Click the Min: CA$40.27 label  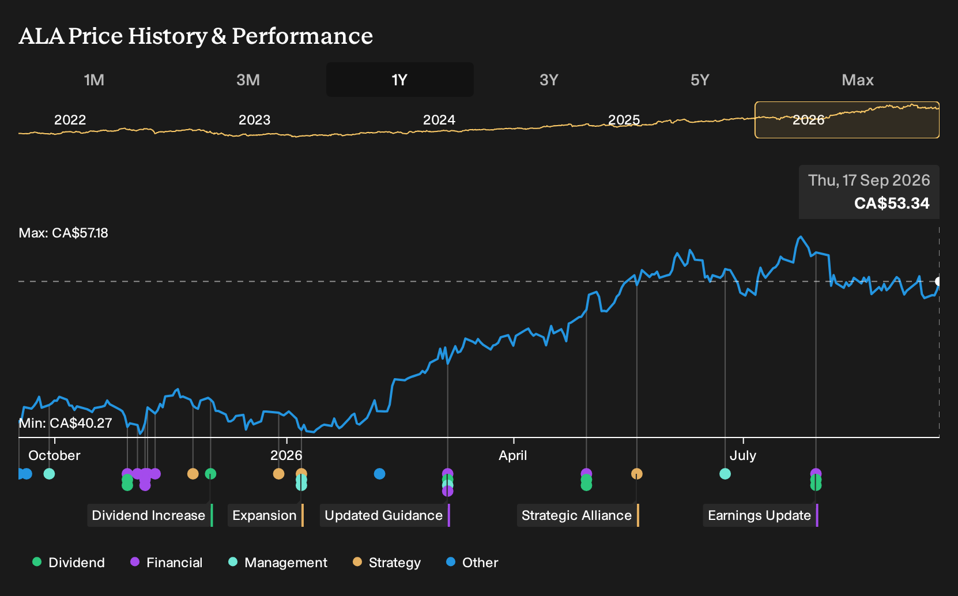click(x=65, y=423)
